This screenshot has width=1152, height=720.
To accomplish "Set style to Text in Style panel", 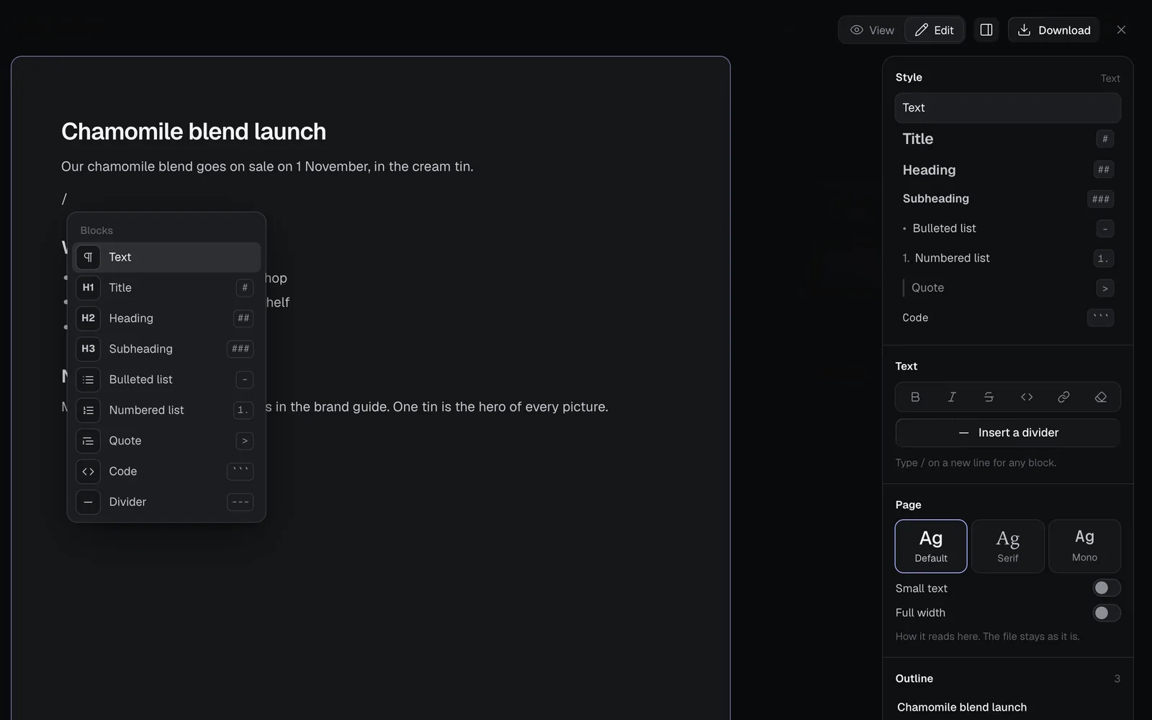I will 1008,108.
